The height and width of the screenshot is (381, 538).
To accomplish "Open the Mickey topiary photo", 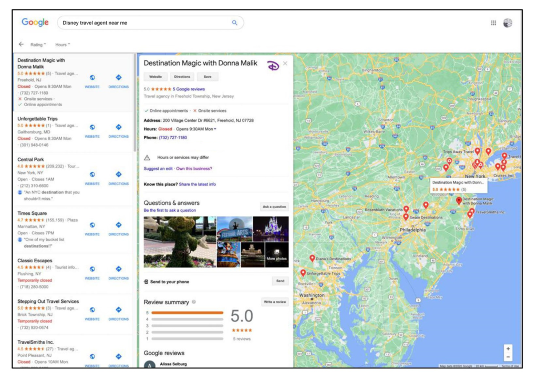I will click(180, 242).
